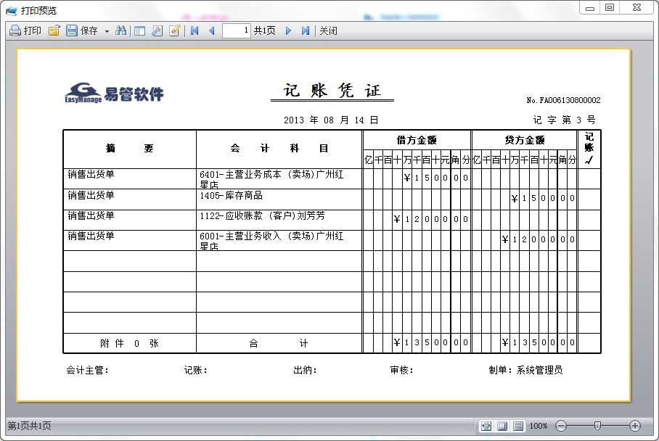
Task: Save the voucher with the floppy disk icon
Action: pyautogui.click(x=72, y=30)
